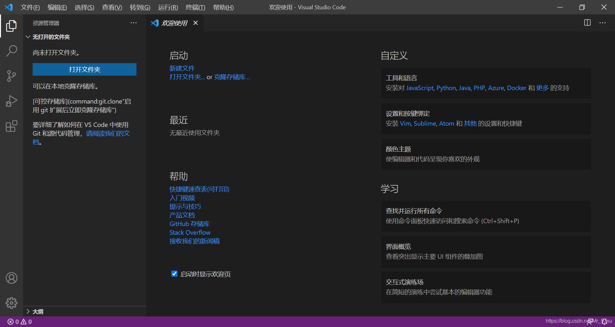The image size is (615, 327).
Task: Click the warnings icon in status bar
Action: click(24, 322)
